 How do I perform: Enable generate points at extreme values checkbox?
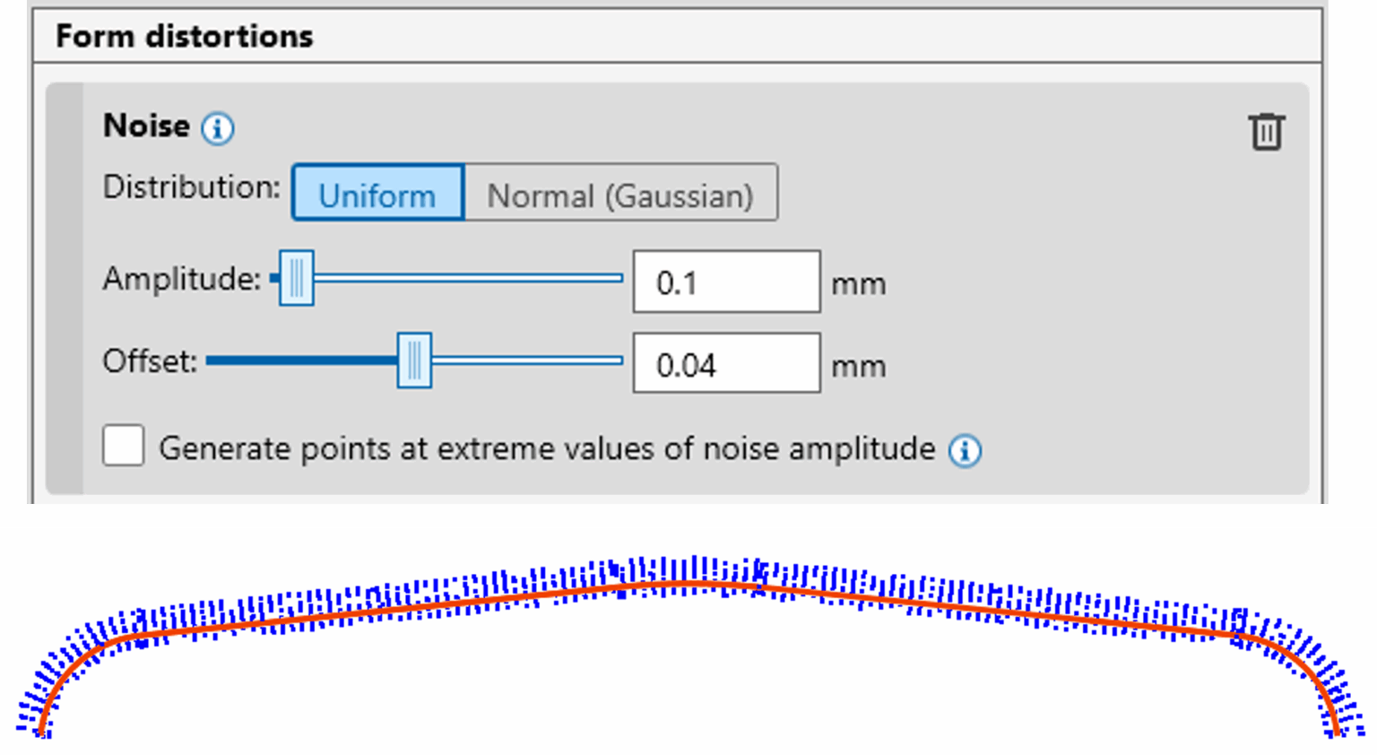click(124, 446)
